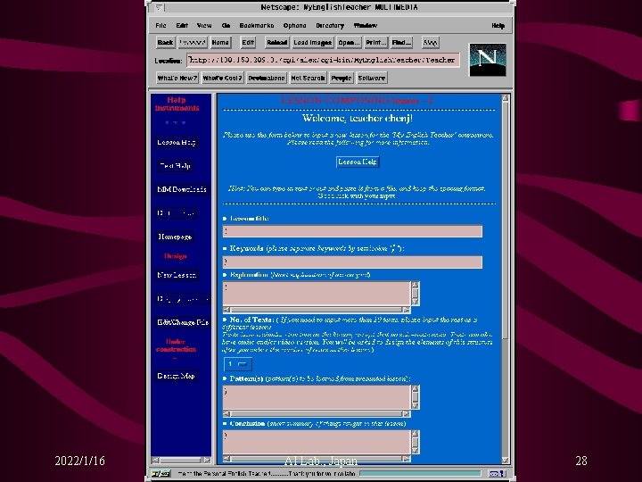Click the Lesson Help button in welcome area
This screenshot has width=642, height=482.
(358, 162)
